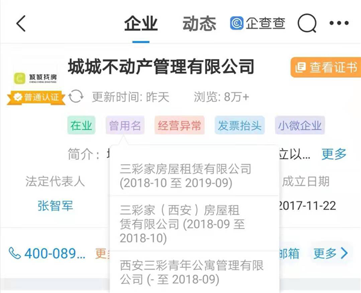Tap the 浏览: 8万+ view count
361x293 pixels.
[221, 97]
